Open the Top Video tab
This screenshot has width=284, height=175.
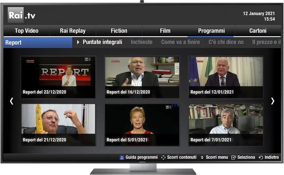point(27,31)
